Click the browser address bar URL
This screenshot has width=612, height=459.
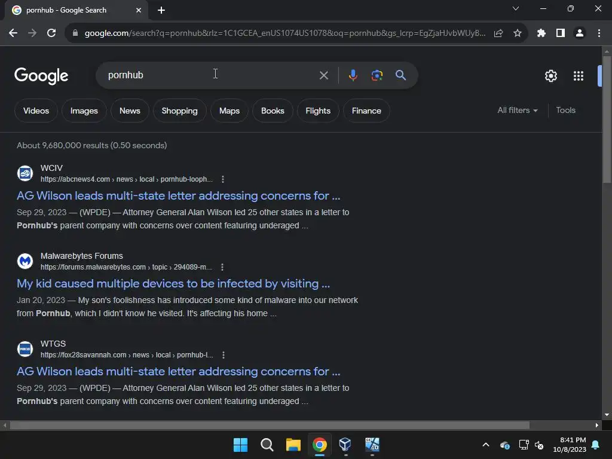tap(285, 33)
